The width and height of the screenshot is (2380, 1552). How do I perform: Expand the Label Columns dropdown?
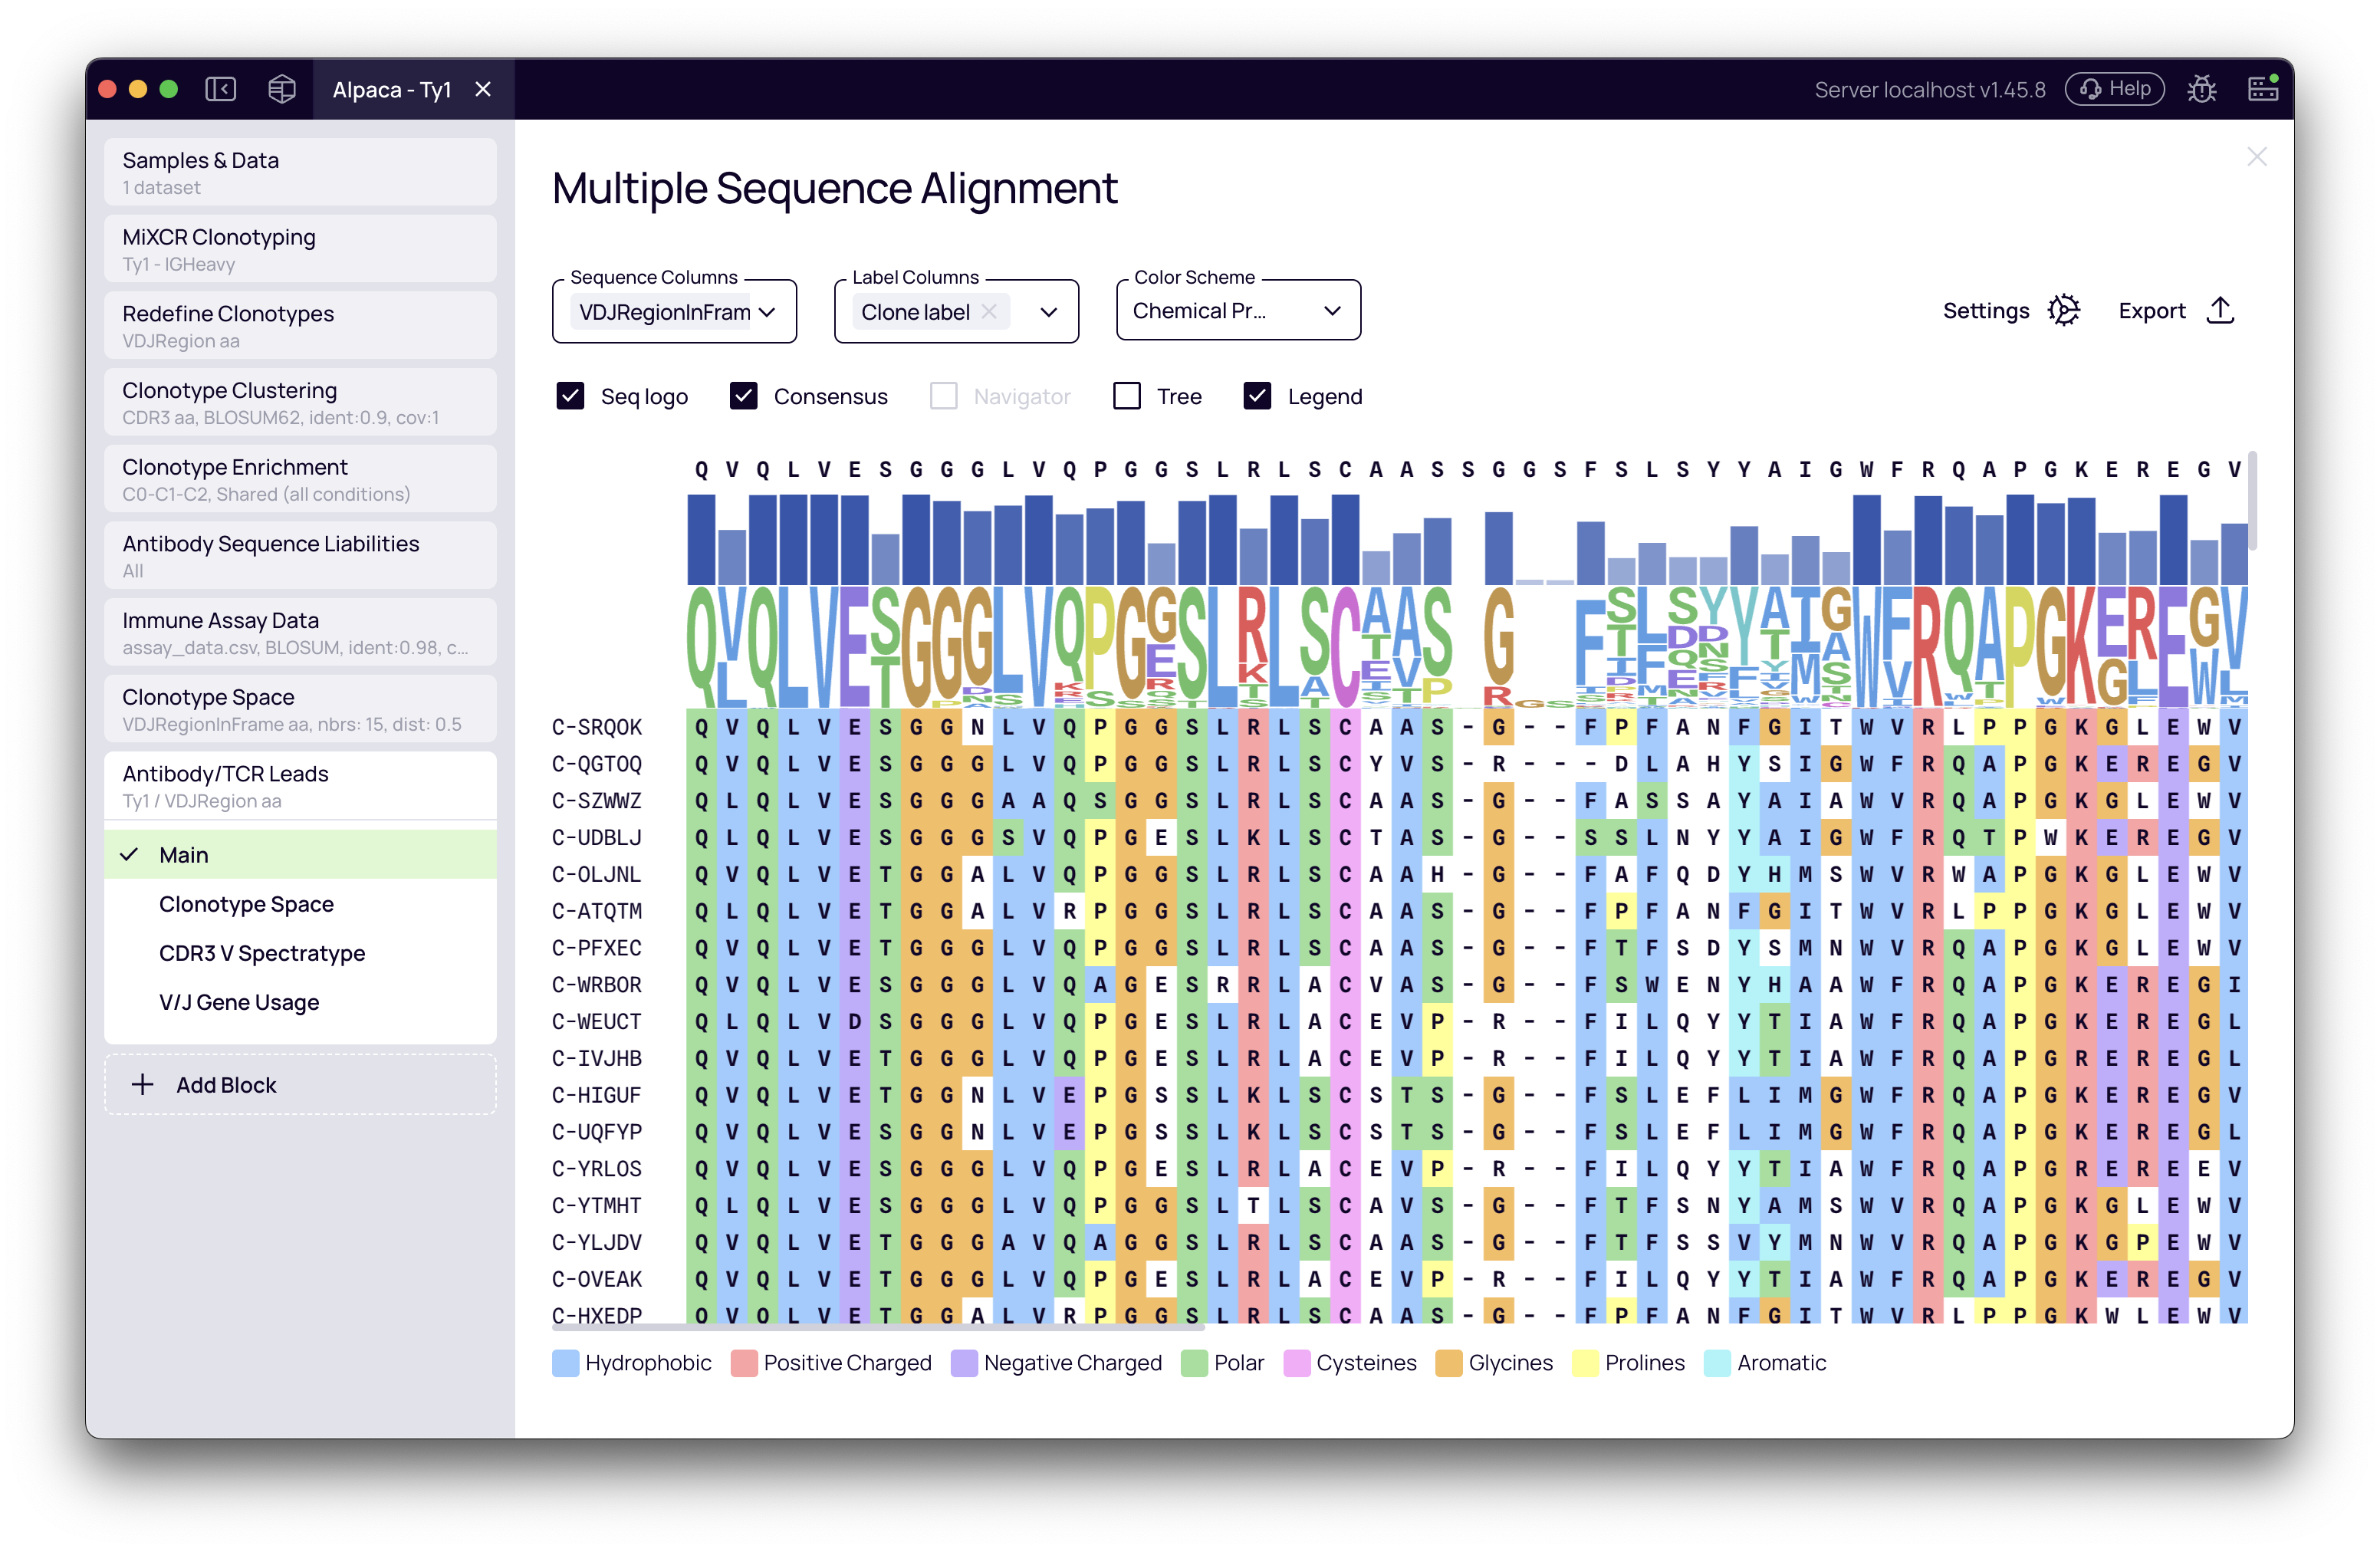click(x=1048, y=312)
